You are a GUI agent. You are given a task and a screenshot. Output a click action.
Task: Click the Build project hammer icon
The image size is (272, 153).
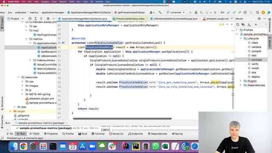(160, 12)
